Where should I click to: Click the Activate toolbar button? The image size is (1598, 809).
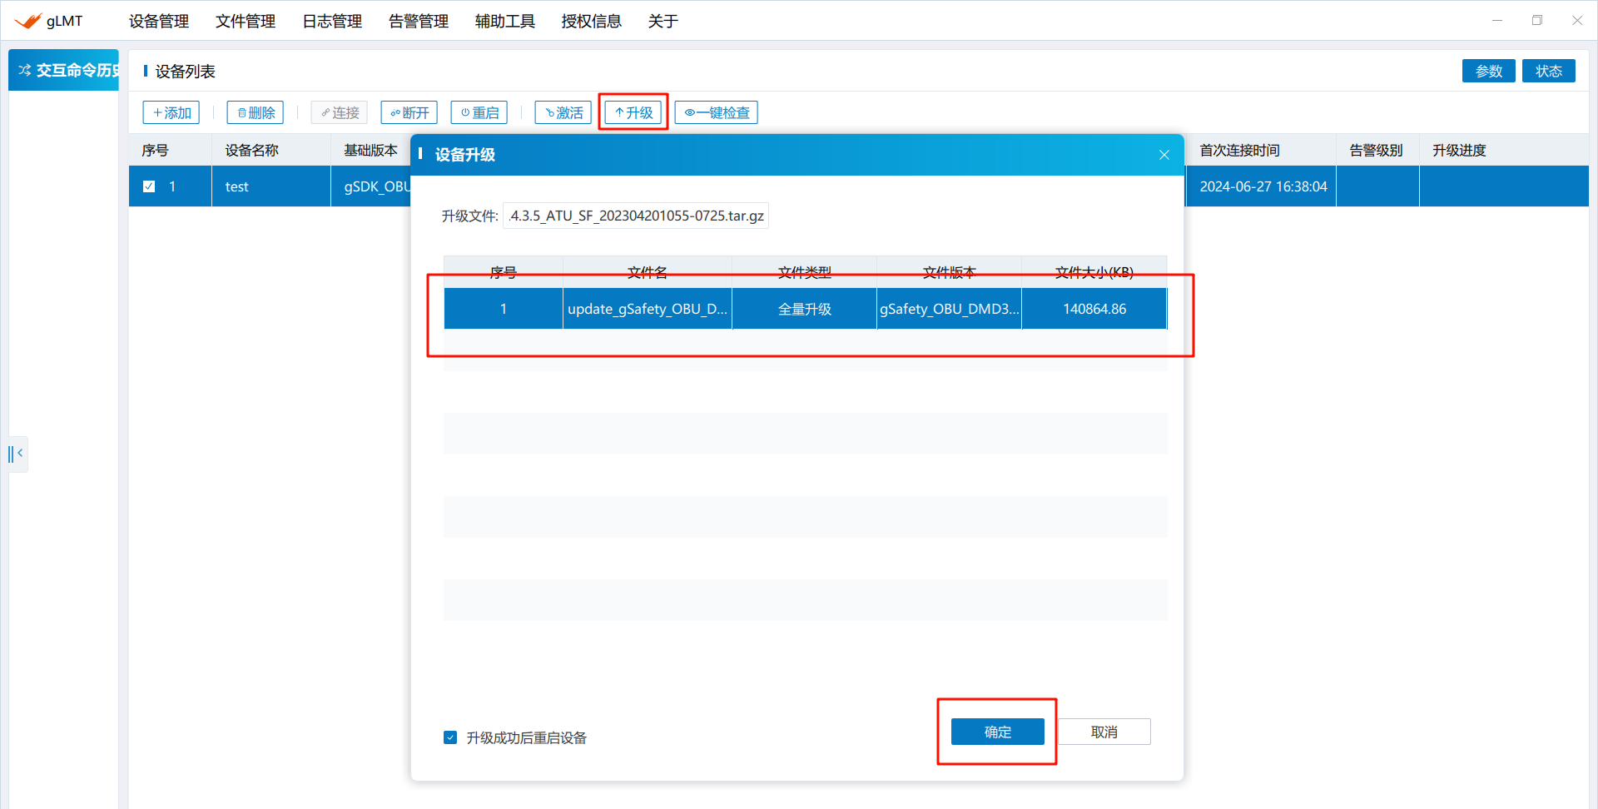[x=563, y=112]
